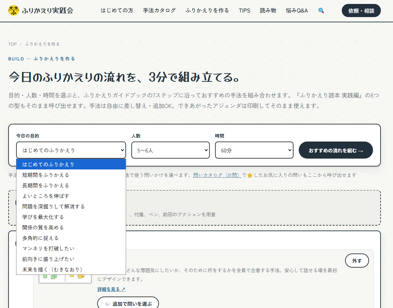The height and width of the screenshot is (308, 393).
Task: Choose 長期間をふりかえる from the list
Action: coord(71,186)
